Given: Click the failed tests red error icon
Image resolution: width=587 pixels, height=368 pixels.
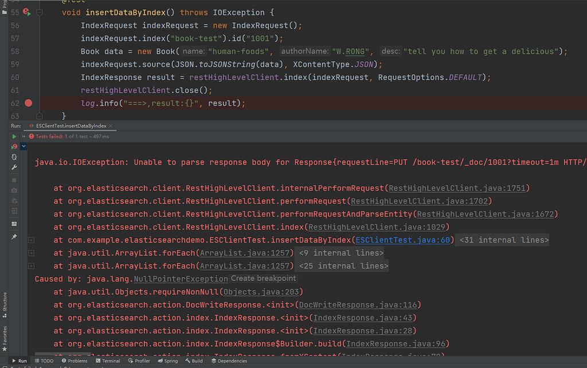Looking at the screenshot, I should [31, 136].
